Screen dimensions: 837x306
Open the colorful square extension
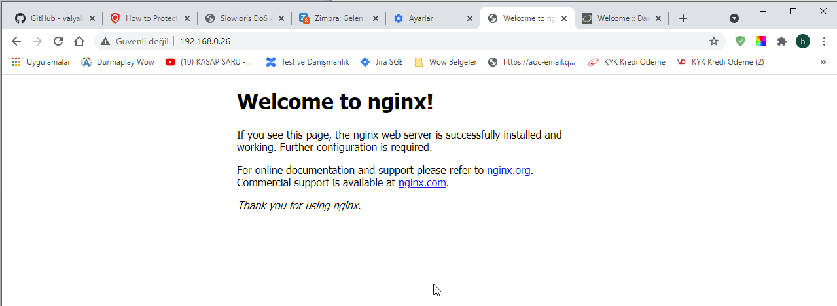761,41
